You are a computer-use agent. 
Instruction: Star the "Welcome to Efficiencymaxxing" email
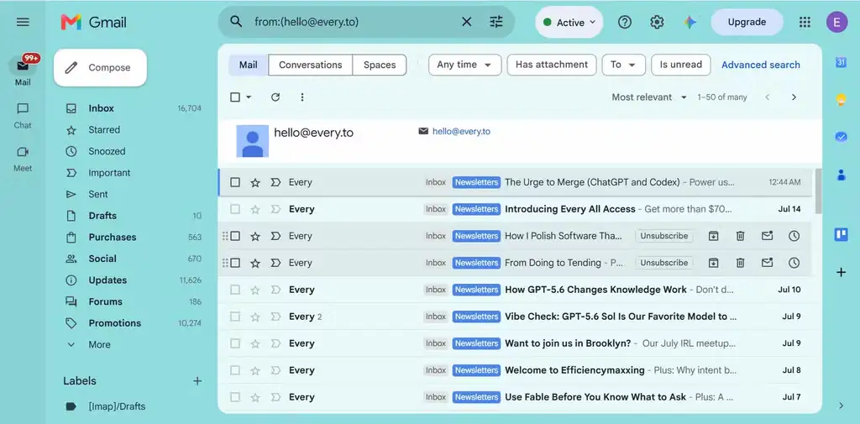tap(255, 370)
